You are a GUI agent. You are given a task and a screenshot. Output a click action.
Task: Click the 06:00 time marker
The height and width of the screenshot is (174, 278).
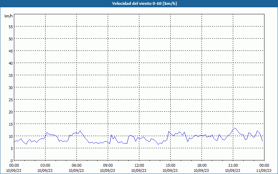[x=76, y=165]
